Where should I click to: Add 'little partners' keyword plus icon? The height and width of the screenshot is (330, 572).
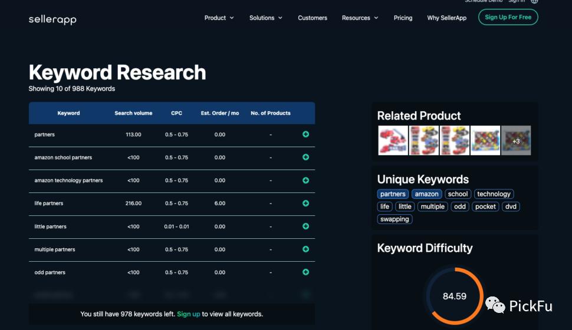tap(305, 226)
